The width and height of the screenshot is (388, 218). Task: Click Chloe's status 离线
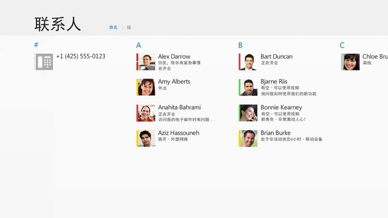point(367,63)
